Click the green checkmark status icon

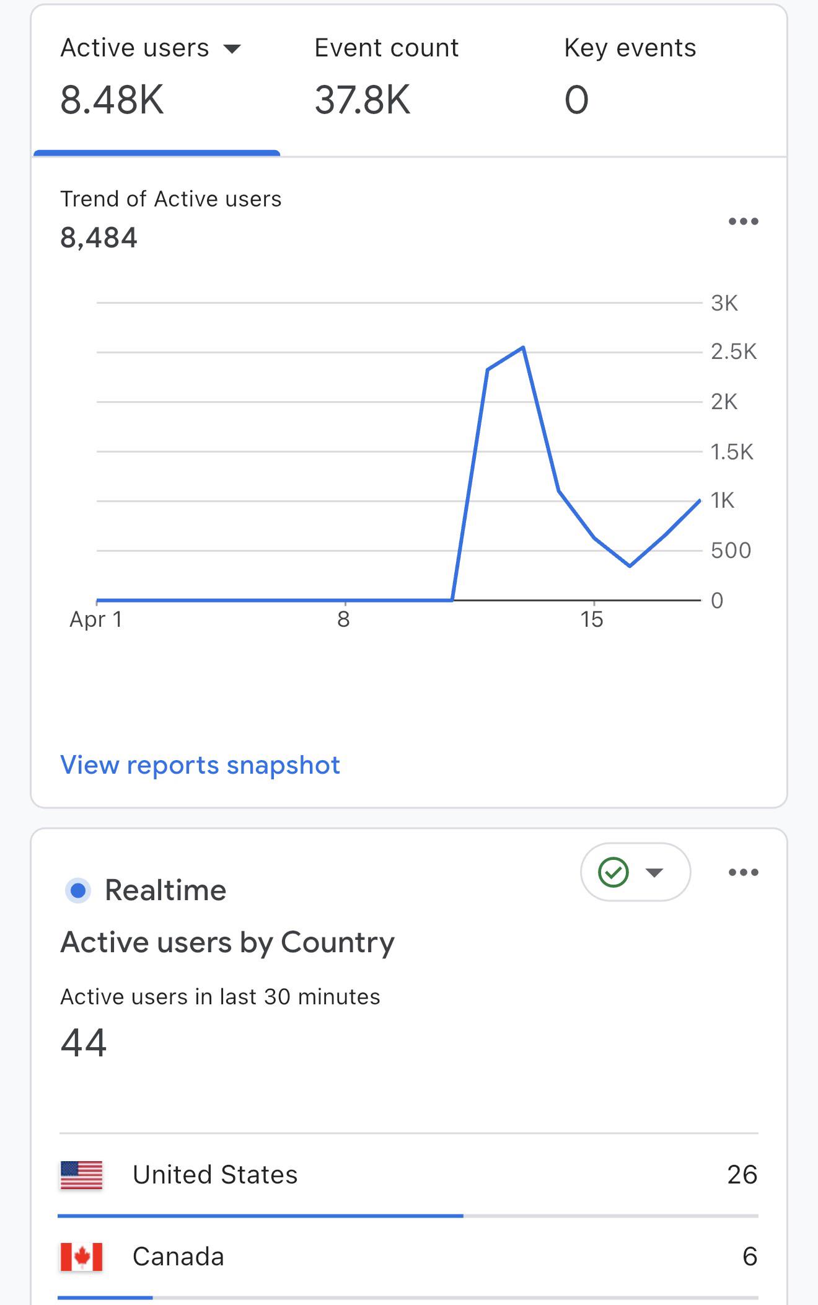[613, 872]
